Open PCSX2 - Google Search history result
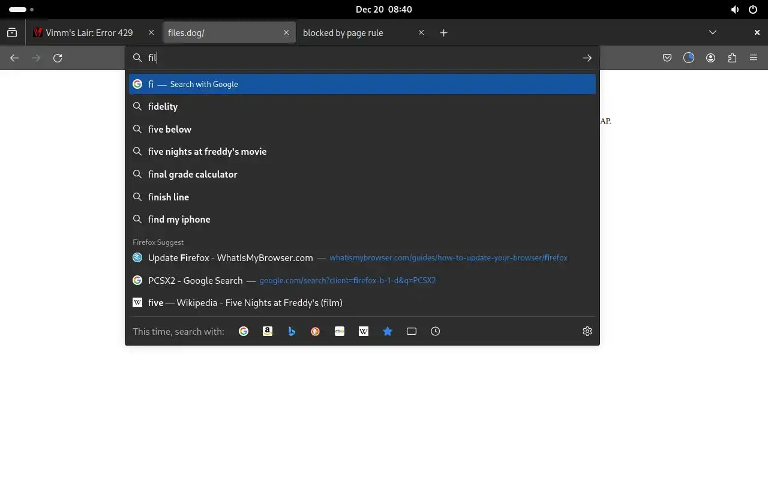Screen dimensions: 768x480 (362, 280)
